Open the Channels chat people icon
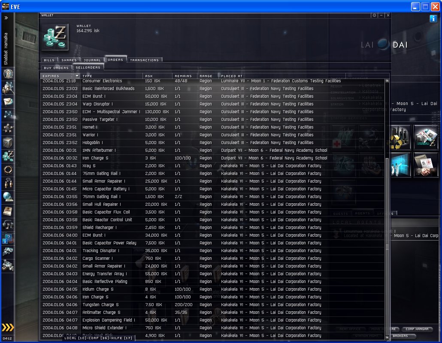The image size is (442, 343). (8, 183)
